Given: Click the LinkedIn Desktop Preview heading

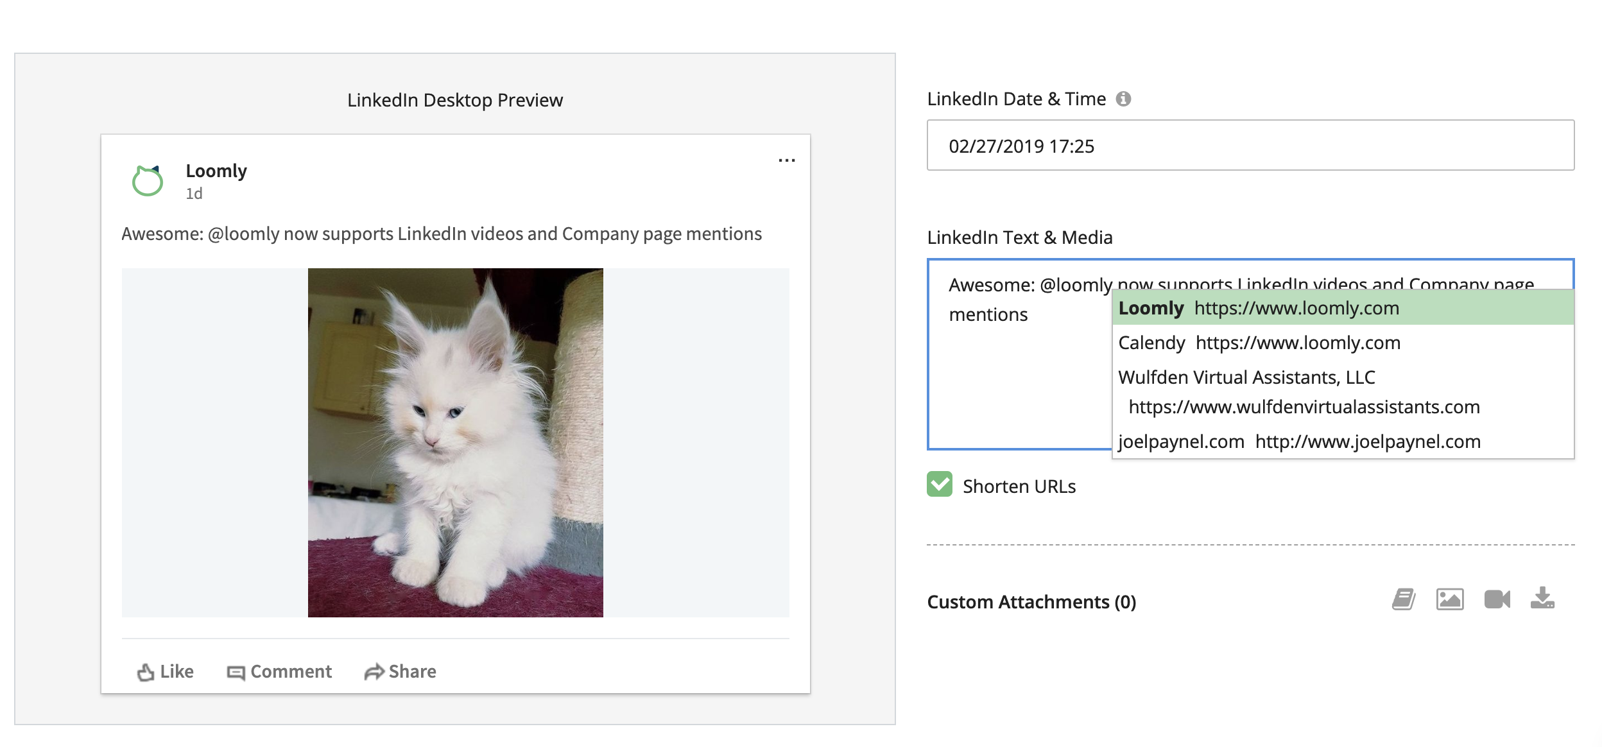Looking at the screenshot, I should 454,99.
